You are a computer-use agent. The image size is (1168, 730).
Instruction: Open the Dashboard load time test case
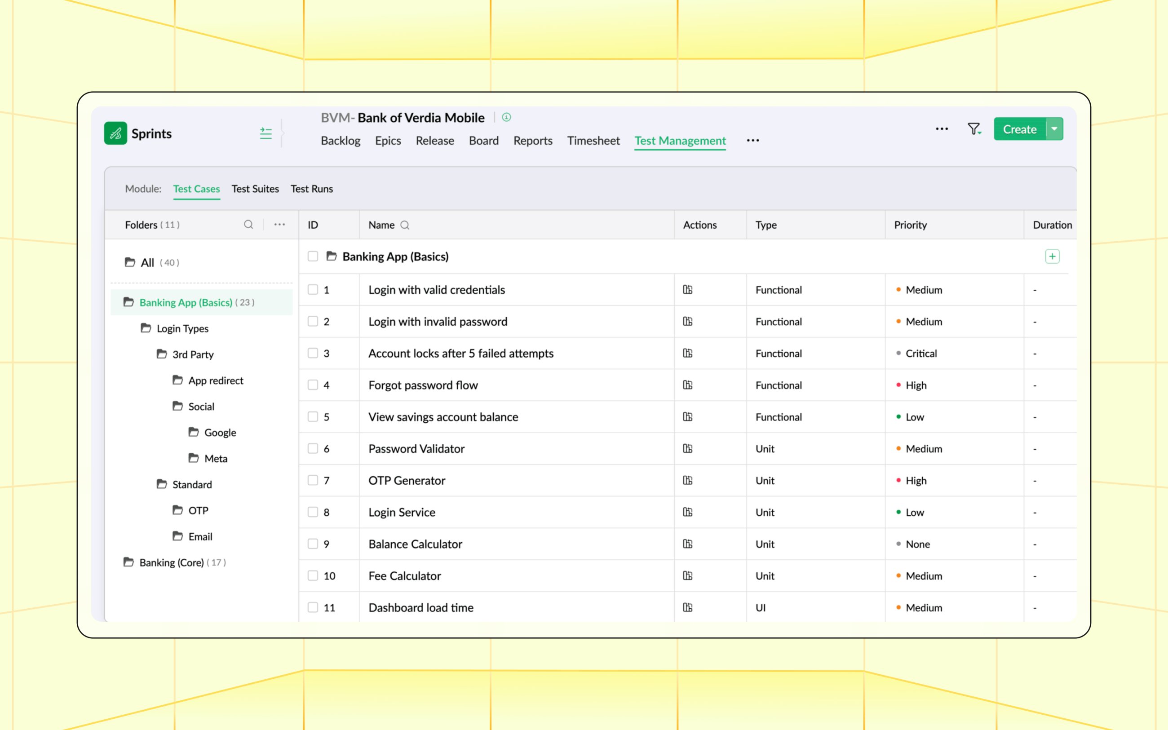pos(420,607)
